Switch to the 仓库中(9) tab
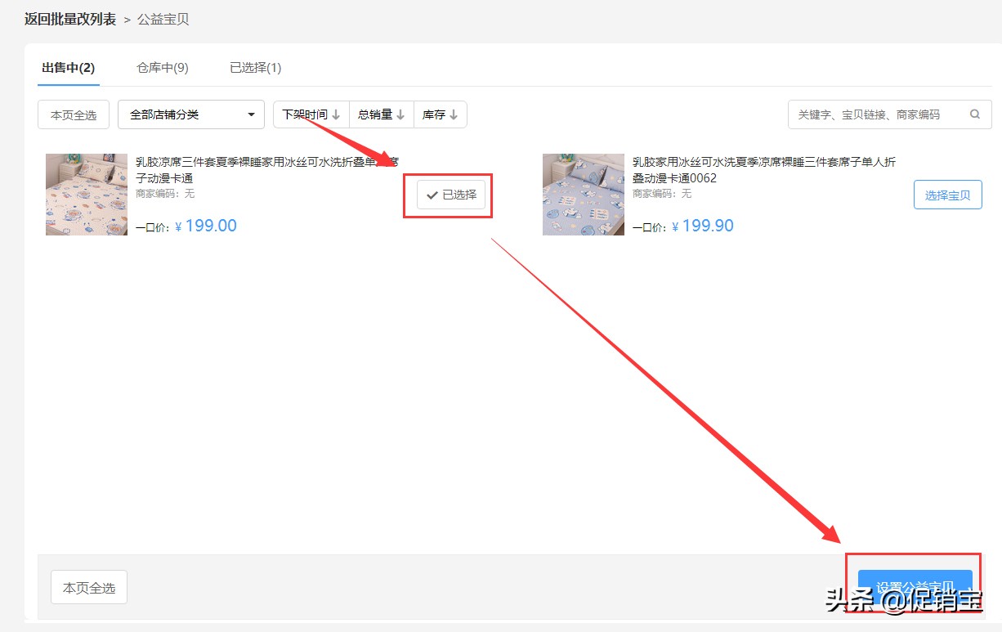 coord(162,68)
